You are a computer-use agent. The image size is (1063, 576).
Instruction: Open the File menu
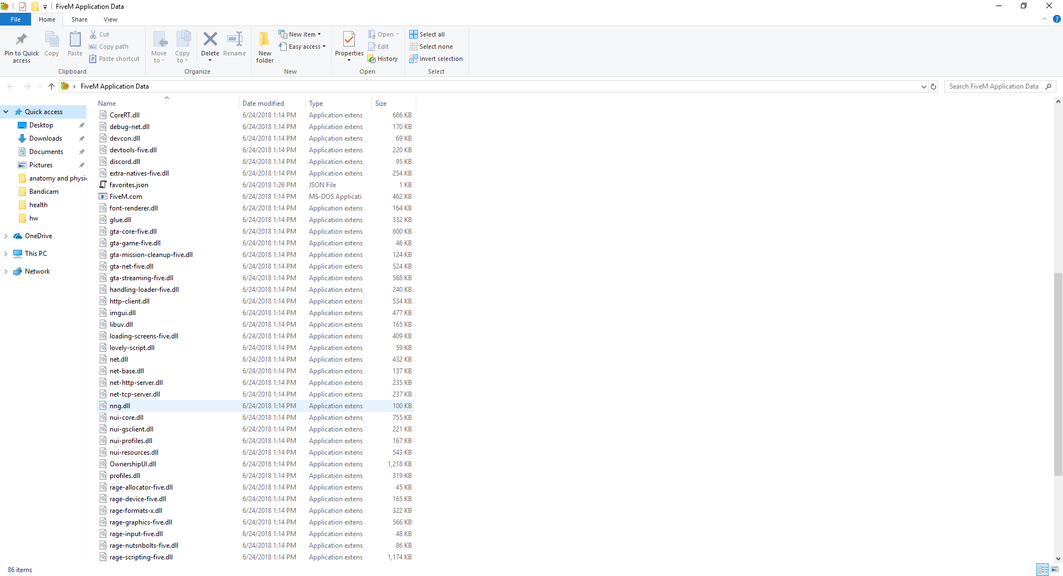click(16, 19)
